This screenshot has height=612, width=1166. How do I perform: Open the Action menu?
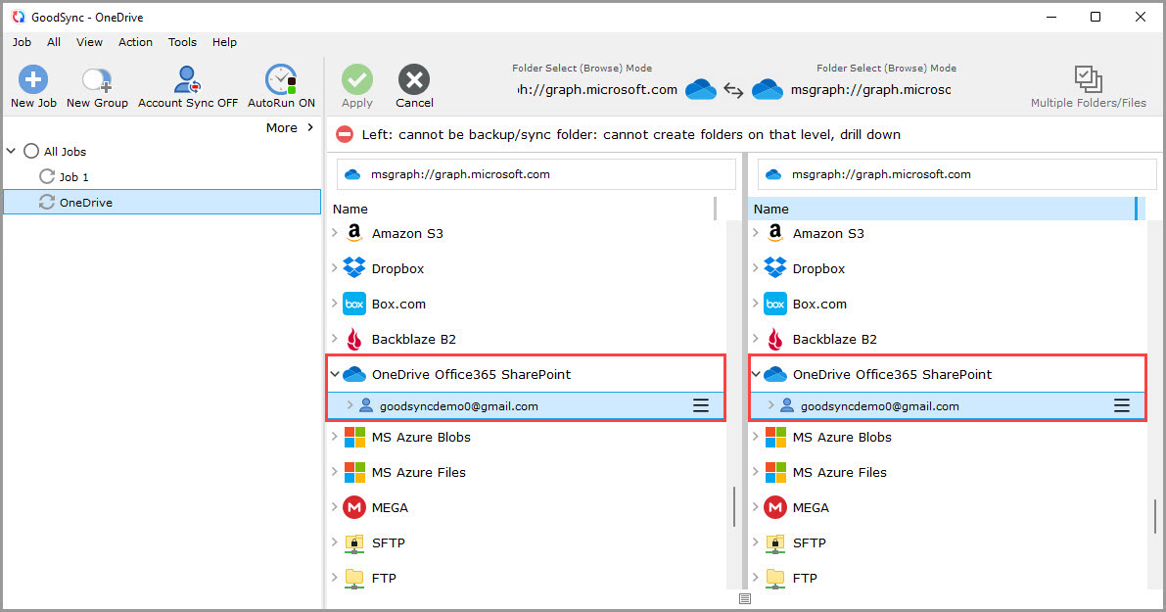[x=135, y=42]
